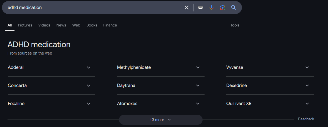Switch to the Pictures tab
The height and width of the screenshot is (127, 328).
click(x=25, y=25)
